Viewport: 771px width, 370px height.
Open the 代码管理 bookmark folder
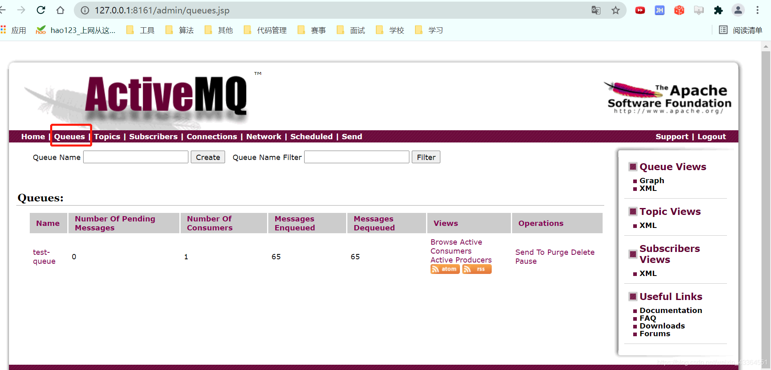click(x=265, y=30)
